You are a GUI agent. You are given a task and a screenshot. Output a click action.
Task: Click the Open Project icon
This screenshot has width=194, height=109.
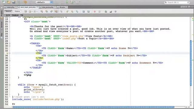tap(14, 2)
